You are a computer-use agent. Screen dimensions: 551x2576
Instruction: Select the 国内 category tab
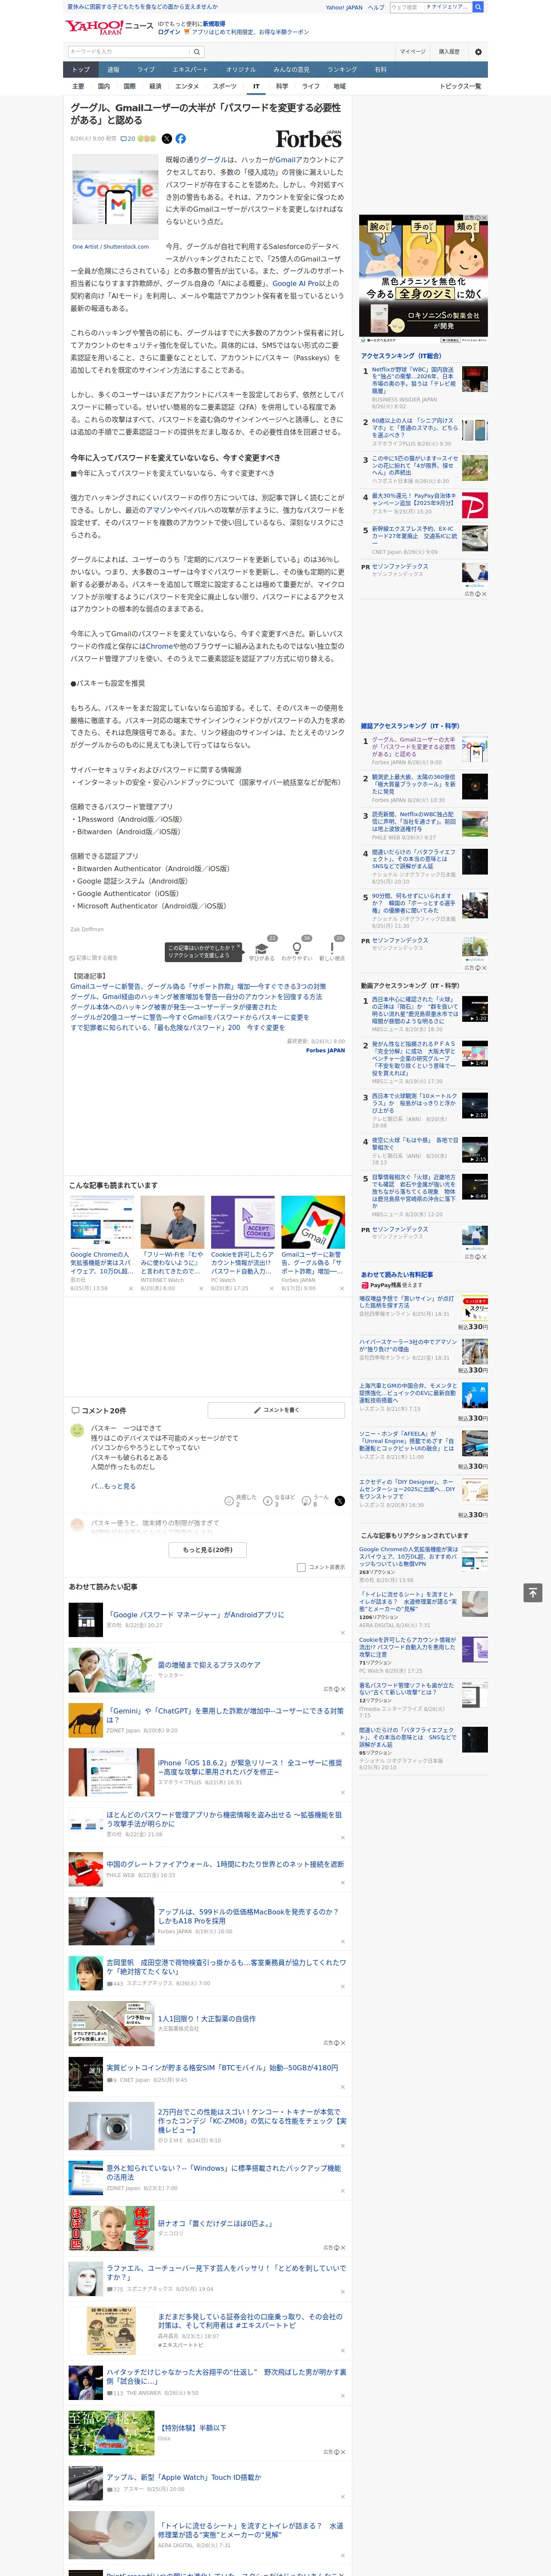pos(104,86)
